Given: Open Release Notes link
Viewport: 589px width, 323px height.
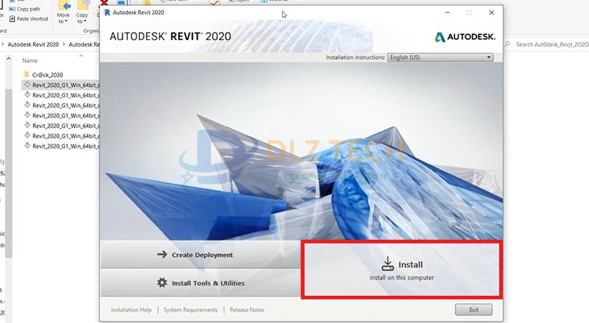Looking at the screenshot, I should click(247, 310).
